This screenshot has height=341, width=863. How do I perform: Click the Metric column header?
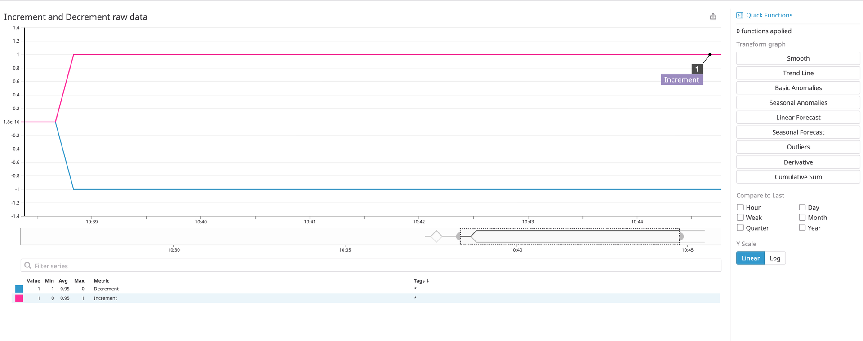[102, 281]
